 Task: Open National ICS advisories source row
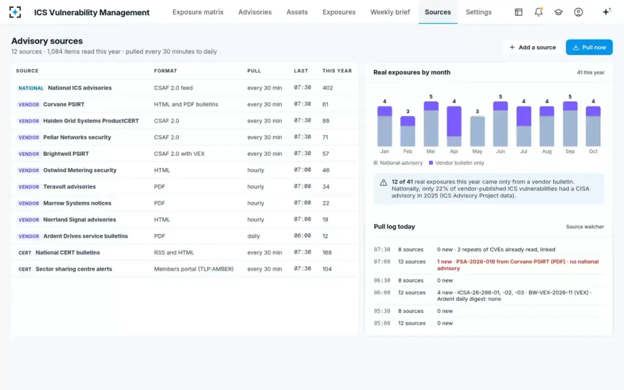point(185,88)
